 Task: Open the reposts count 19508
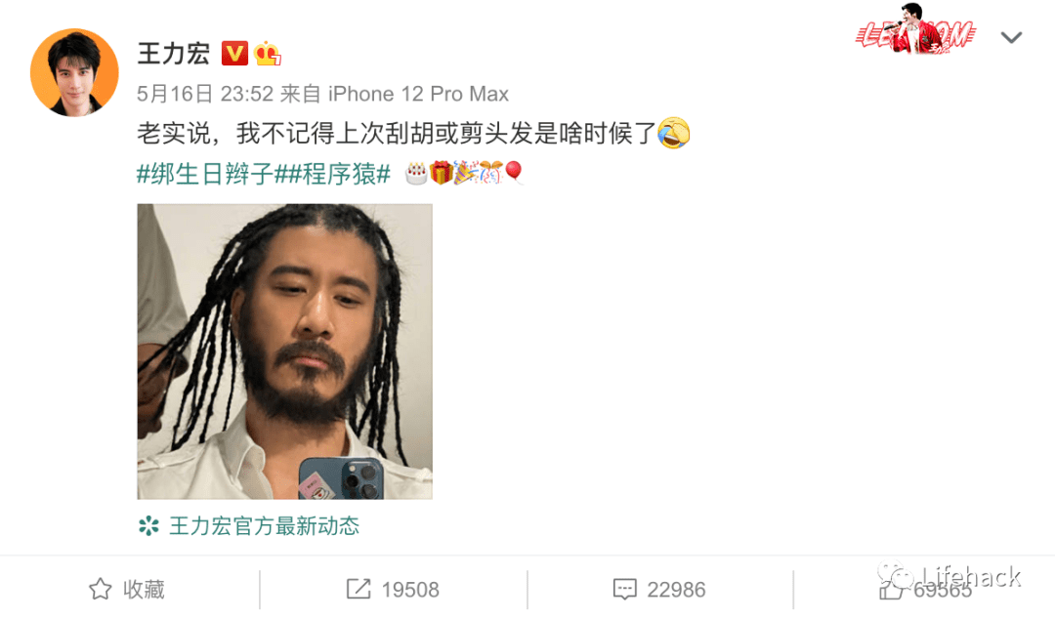pyautogui.click(x=409, y=590)
